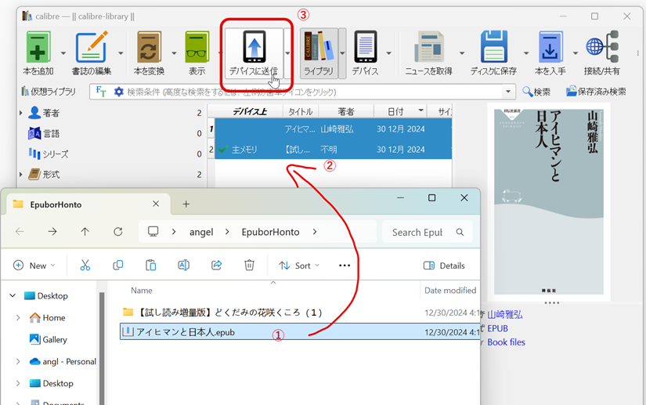
Task: Open the Sort menu in Explorer
Action: pos(299,266)
